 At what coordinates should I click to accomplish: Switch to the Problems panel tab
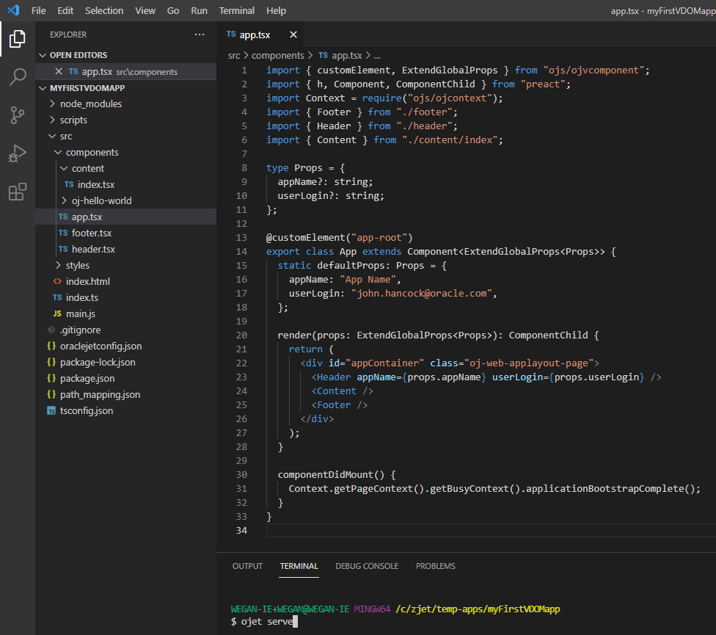(x=435, y=566)
